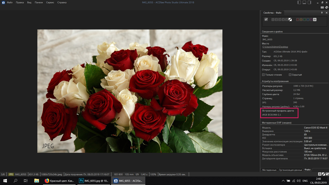329x185 pixels.
Task: Open the Сервис menu
Action: pyautogui.click(x=51, y=2)
